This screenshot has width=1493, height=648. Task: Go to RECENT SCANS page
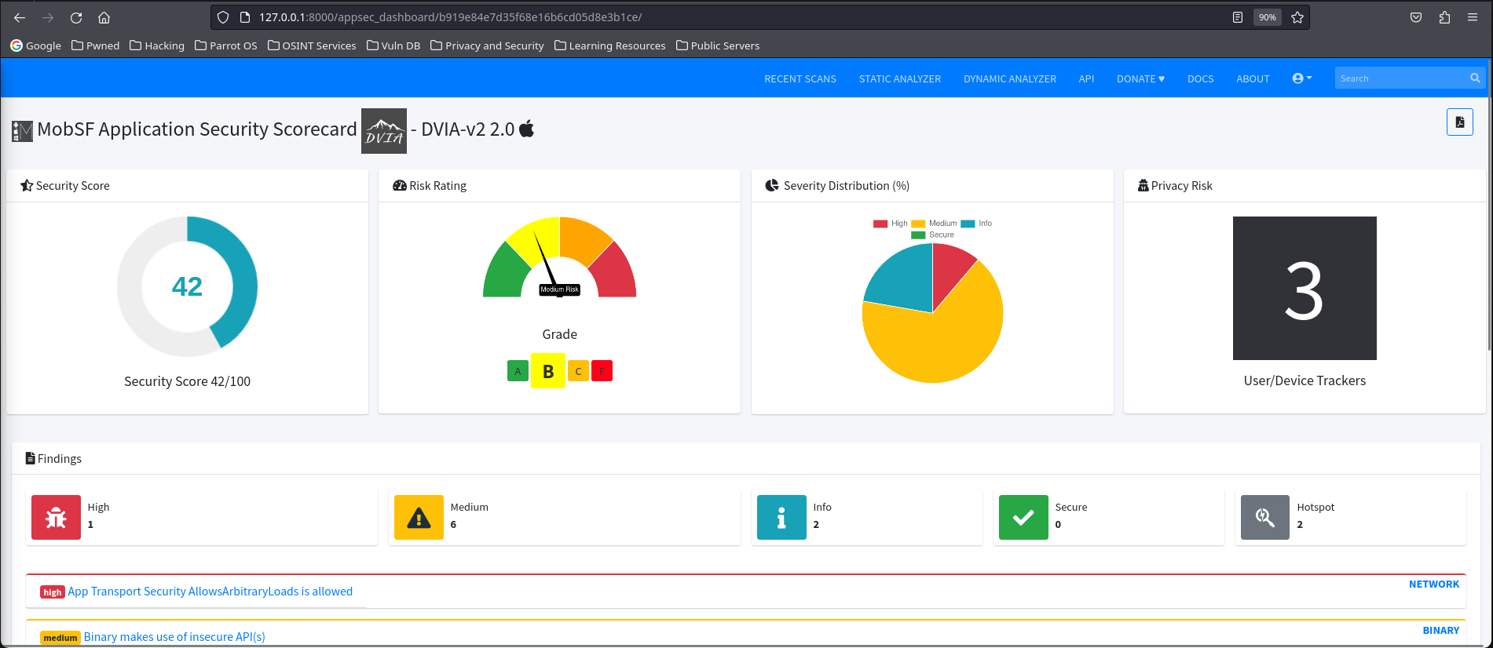coord(800,78)
